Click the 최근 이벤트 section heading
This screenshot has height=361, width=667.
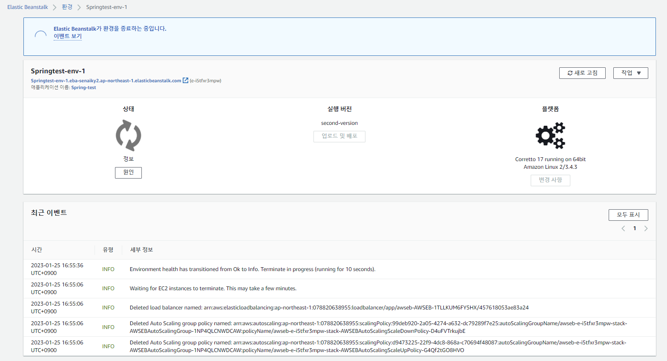[x=49, y=213]
